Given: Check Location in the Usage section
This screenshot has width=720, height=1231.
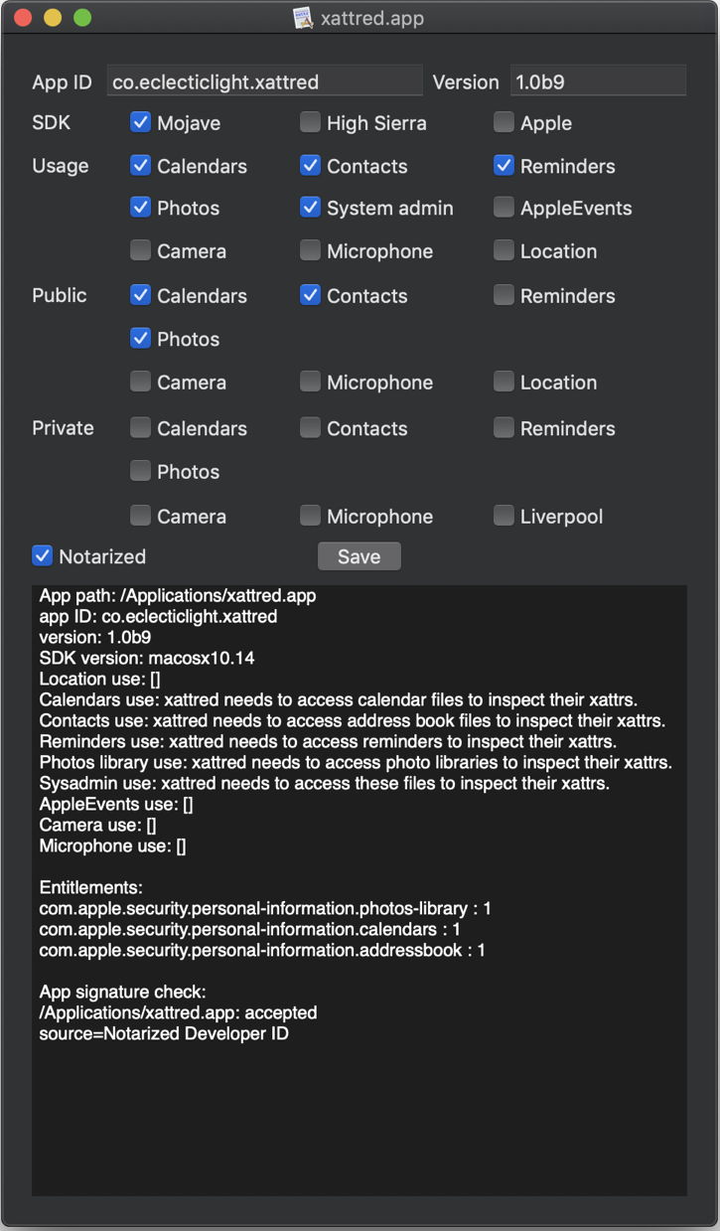Looking at the screenshot, I should pos(504,250).
